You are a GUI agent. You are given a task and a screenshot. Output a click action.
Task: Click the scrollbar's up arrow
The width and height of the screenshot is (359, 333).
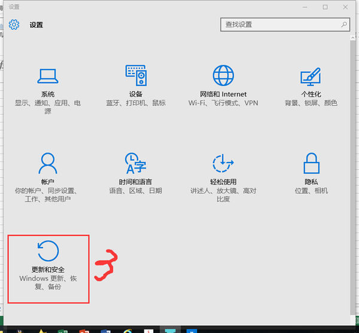pyautogui.click(x=353, y=37)
